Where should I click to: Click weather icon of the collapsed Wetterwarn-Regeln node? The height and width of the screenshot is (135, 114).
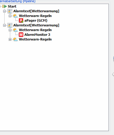click(15, 39)
